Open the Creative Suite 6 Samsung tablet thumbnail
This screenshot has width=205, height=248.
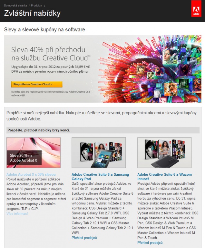coord(99,152)
